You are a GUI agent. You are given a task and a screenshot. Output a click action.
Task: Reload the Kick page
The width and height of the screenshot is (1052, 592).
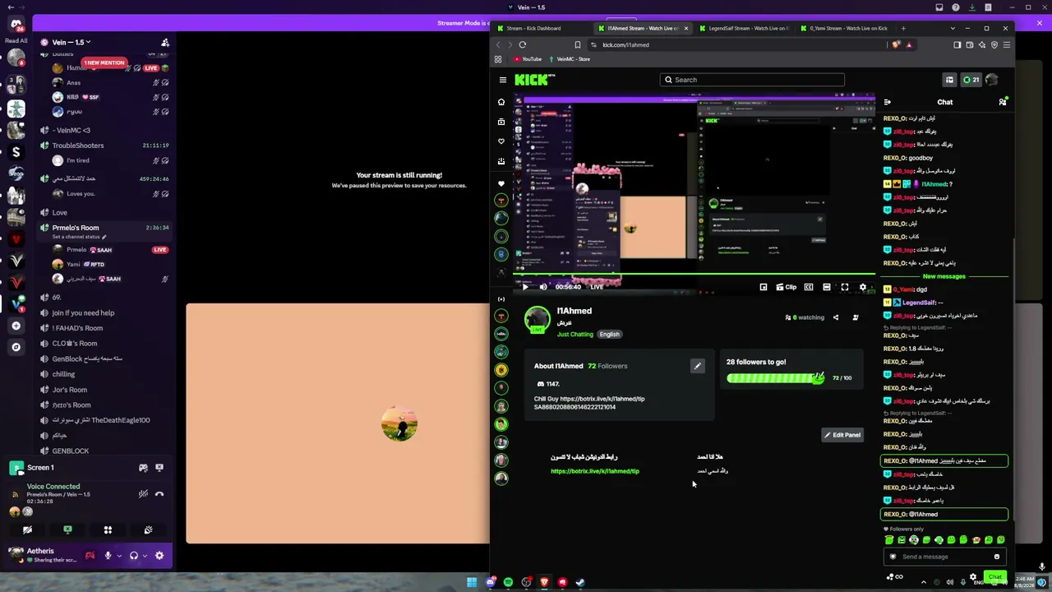pyautogui.click(x=523, y=45)
